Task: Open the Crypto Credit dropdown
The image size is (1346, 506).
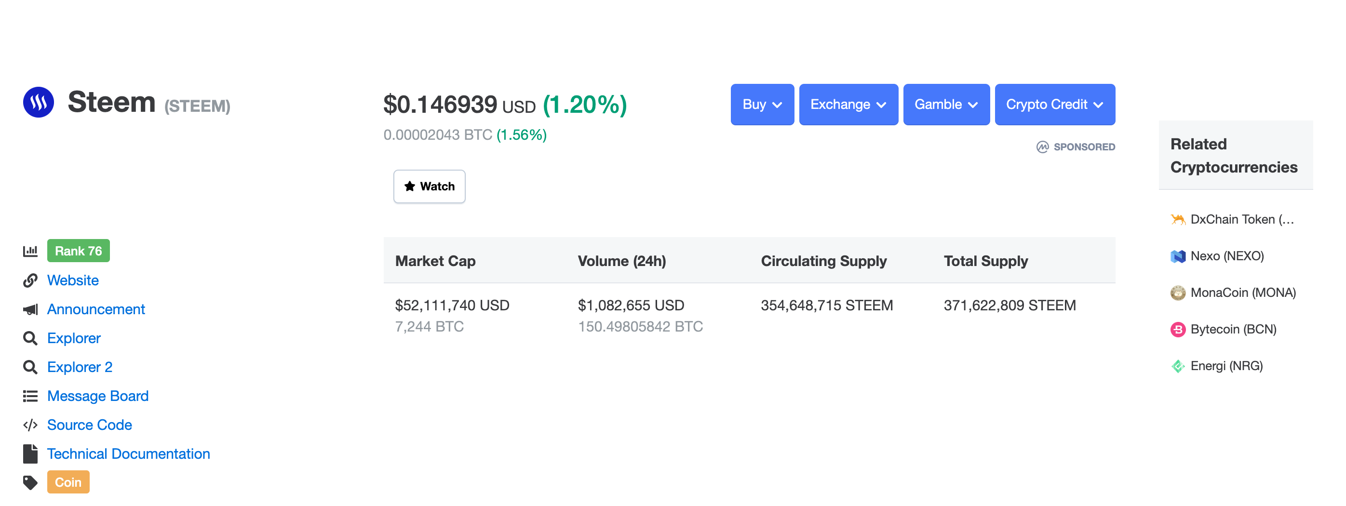Action: tap(1054, 105)
